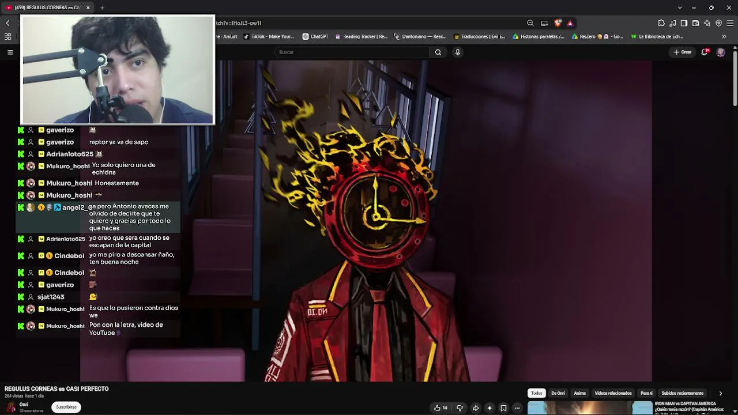Image resolution: width=738 pixels, height=415 pixels.
Task: Open the Traducciones Evil E... bookmark
Action: pos(479,36)
